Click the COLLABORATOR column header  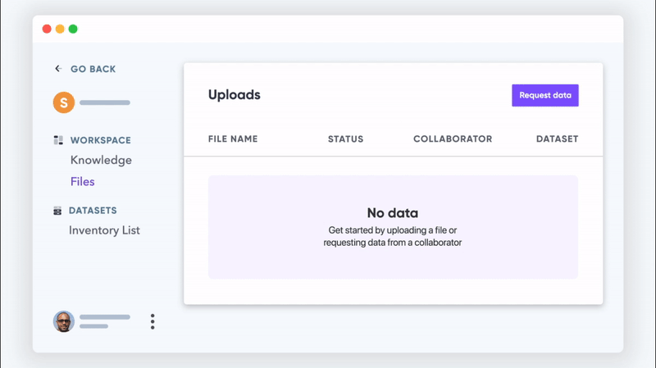453,139
